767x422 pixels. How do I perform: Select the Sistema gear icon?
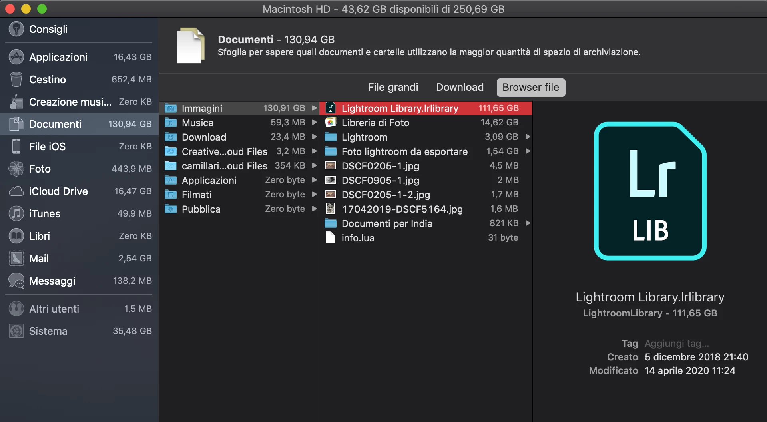tap(16, 331)
